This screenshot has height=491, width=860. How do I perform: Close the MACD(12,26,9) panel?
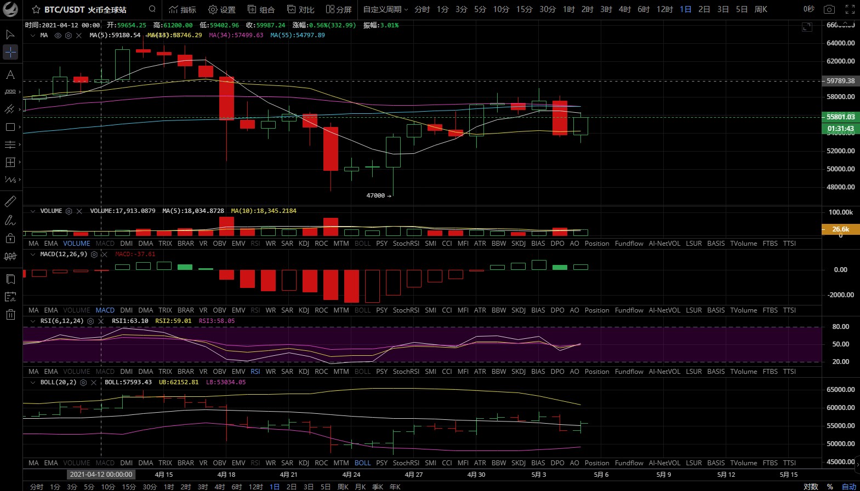[104, 254]
